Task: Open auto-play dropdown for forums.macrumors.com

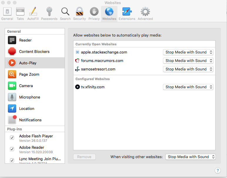Action: click(x=188, y=61)
